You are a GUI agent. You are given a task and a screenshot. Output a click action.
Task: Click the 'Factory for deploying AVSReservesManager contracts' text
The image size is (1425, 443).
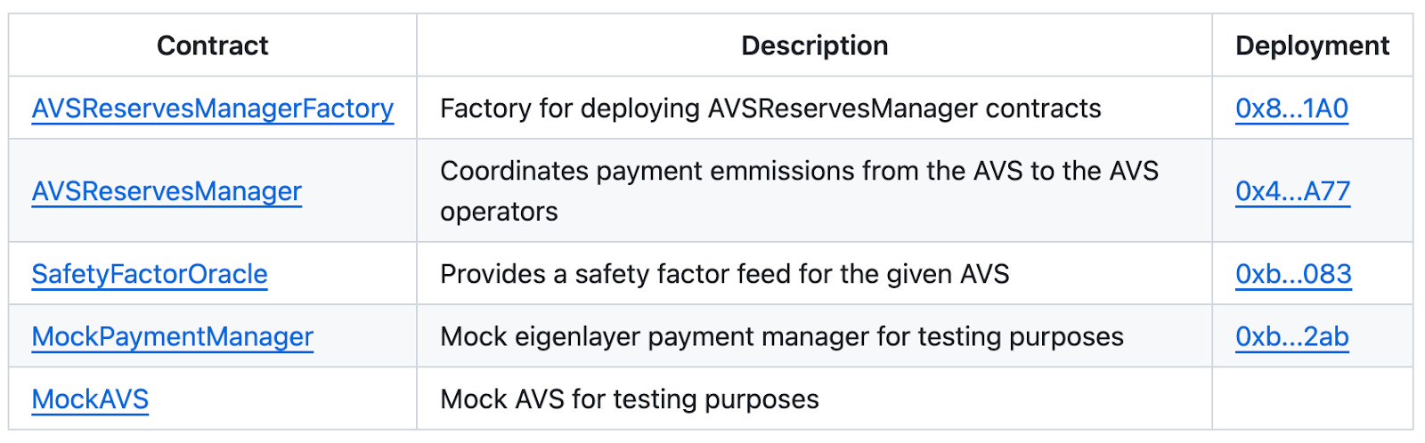770,109
